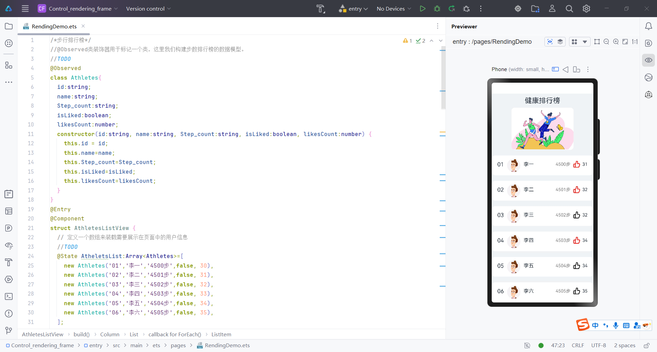The image size is (657, 352).
Task: Click the UTF-8 encoding indicator
Action: 598,346
